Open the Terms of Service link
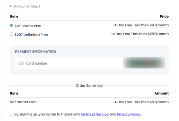 [94, 114]
